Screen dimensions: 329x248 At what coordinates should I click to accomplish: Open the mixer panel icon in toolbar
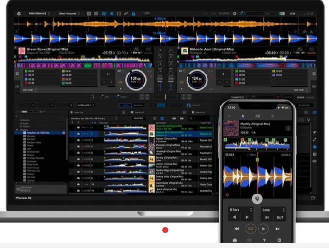pos(104,13)
